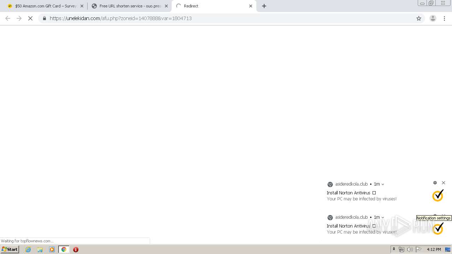The width and height of the screenshot is (452, 254).
Task: Click 'Your PC may be infected' text, first notification
Action: pos(362,199)
